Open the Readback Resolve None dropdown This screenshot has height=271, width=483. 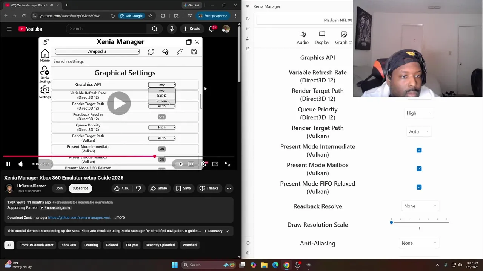pyautogui.click(x=420, y=206)
